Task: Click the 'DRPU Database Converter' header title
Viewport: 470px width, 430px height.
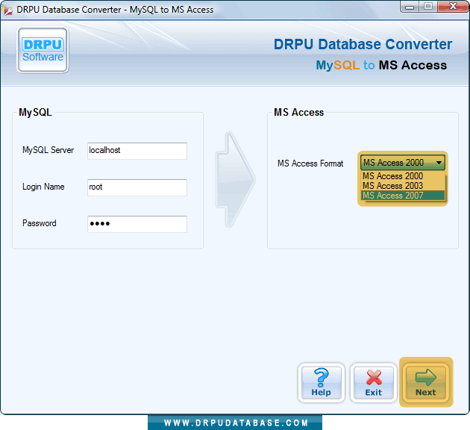Action: click(363, 44)
